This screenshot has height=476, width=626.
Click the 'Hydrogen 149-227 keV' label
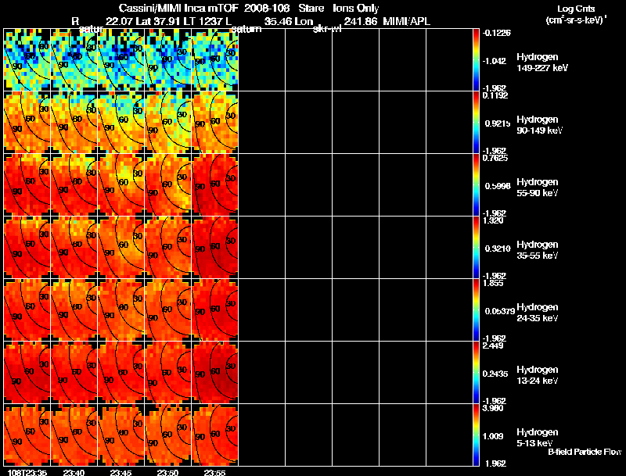(x=541, y=63)
